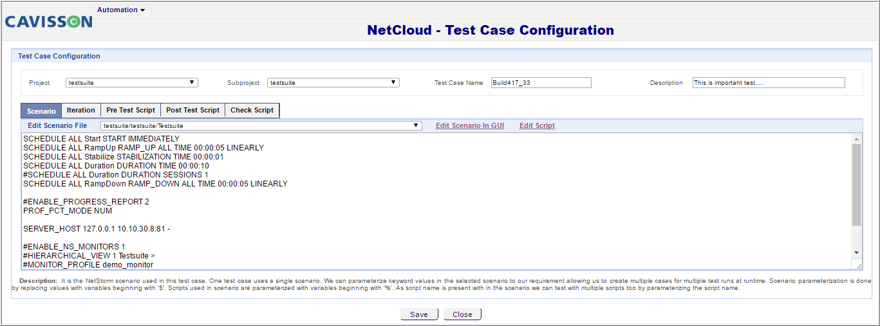The image size is (880, 326).
Task: Click the Close button
Action: 462,314
